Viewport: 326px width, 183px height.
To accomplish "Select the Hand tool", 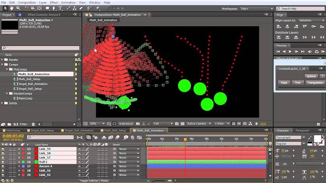I will (x=11, y=9).
